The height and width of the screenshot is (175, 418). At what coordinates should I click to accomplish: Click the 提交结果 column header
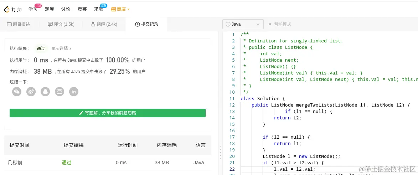(73, 145)
